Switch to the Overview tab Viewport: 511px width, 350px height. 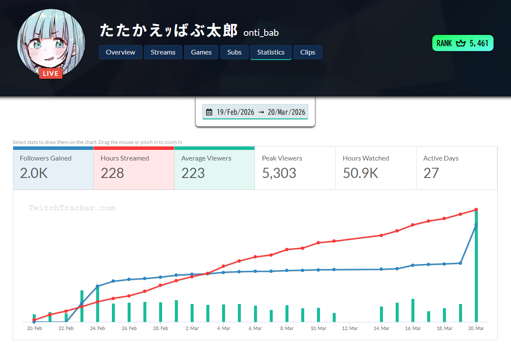(120, 52)
